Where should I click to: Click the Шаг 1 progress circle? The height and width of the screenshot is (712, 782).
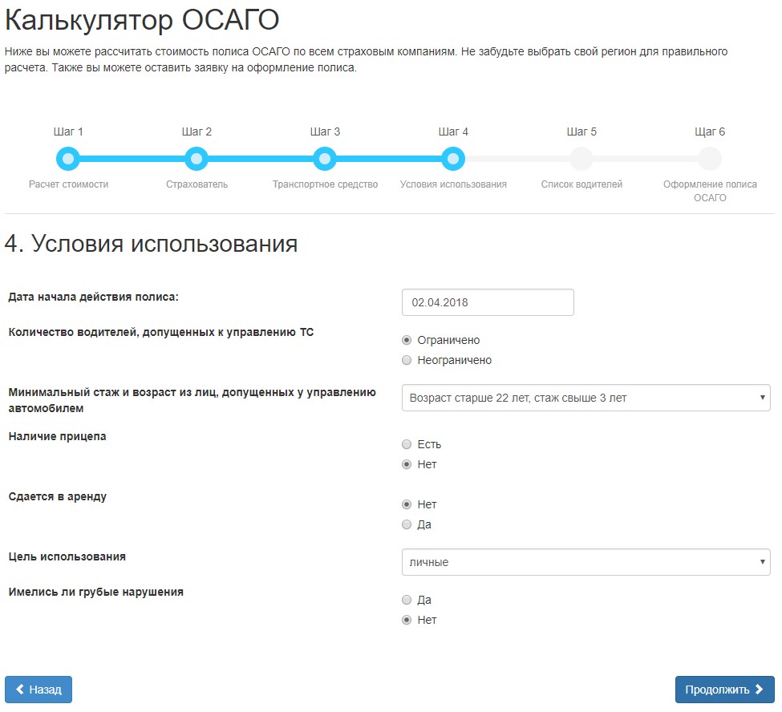(x=68, y=158)
